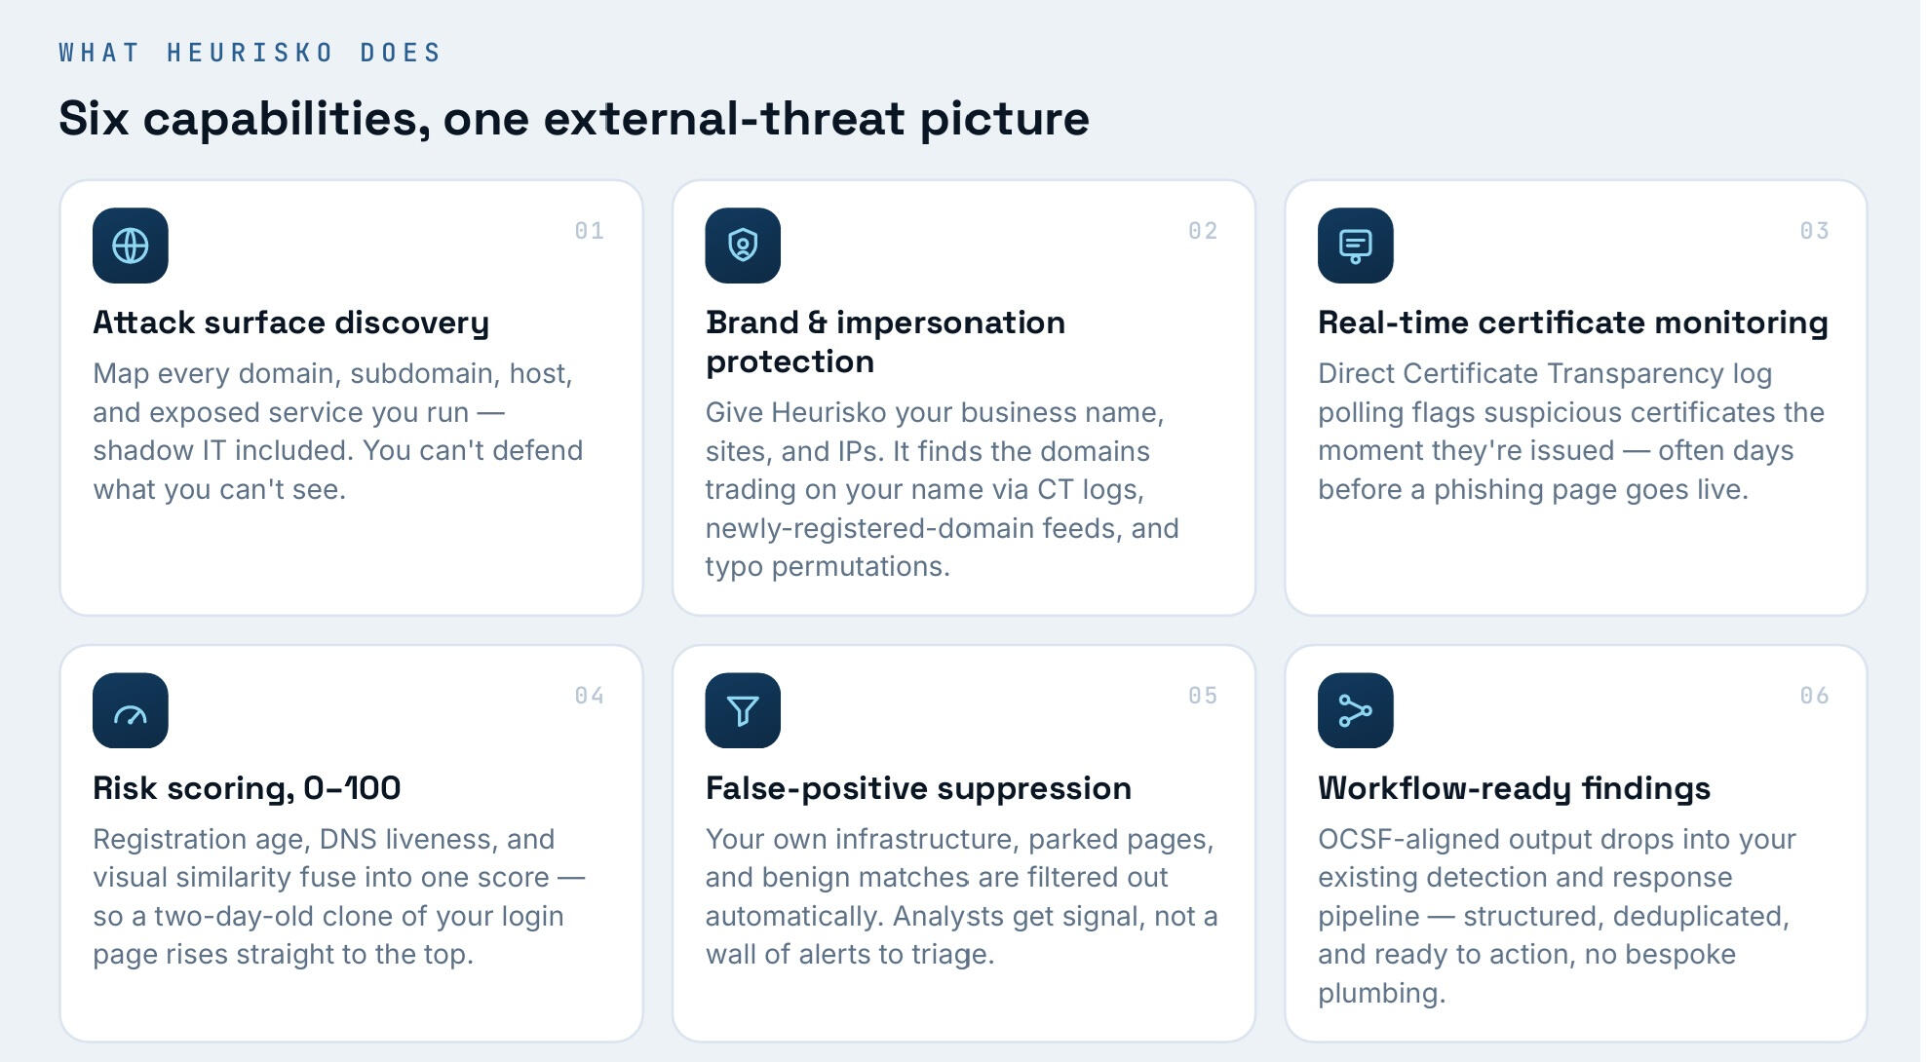The width and height of the screenshot is (1927, 1062).
Task: Click the OCSF-aligned output description text
Action: pos(1557,916)
